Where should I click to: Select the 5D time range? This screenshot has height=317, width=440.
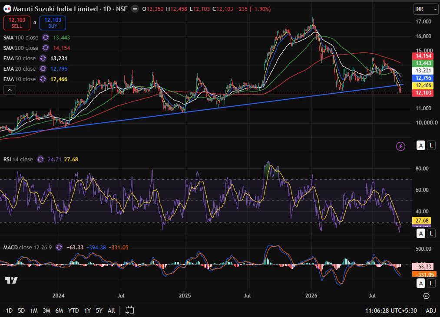tap(21, 310)
